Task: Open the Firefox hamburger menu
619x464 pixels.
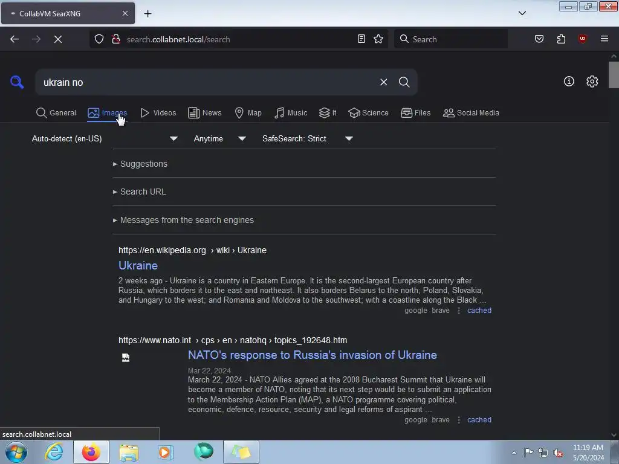Action: click(604, 39)
